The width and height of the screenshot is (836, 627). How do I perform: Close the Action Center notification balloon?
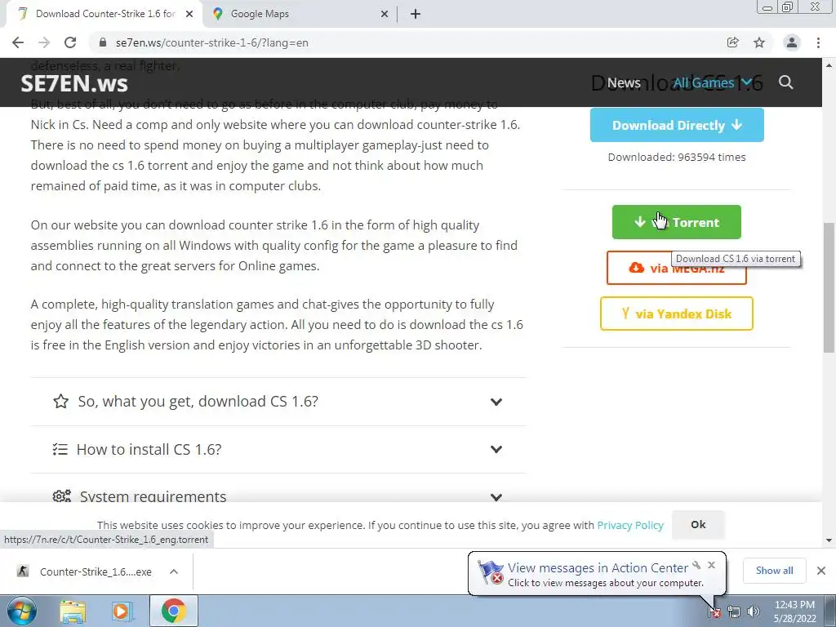point(711,565)
